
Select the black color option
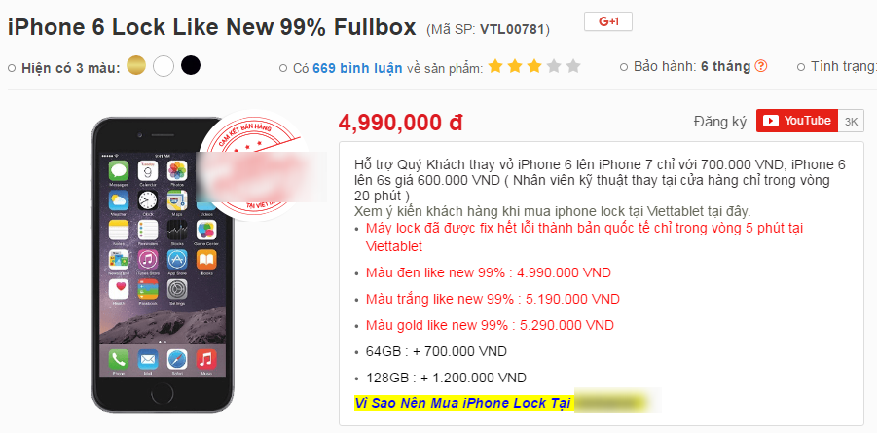tap(190, 65)
